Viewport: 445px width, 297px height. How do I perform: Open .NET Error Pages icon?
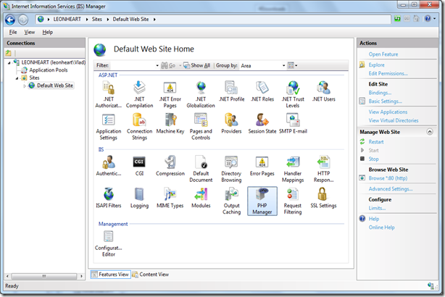[x=170, y=94]
